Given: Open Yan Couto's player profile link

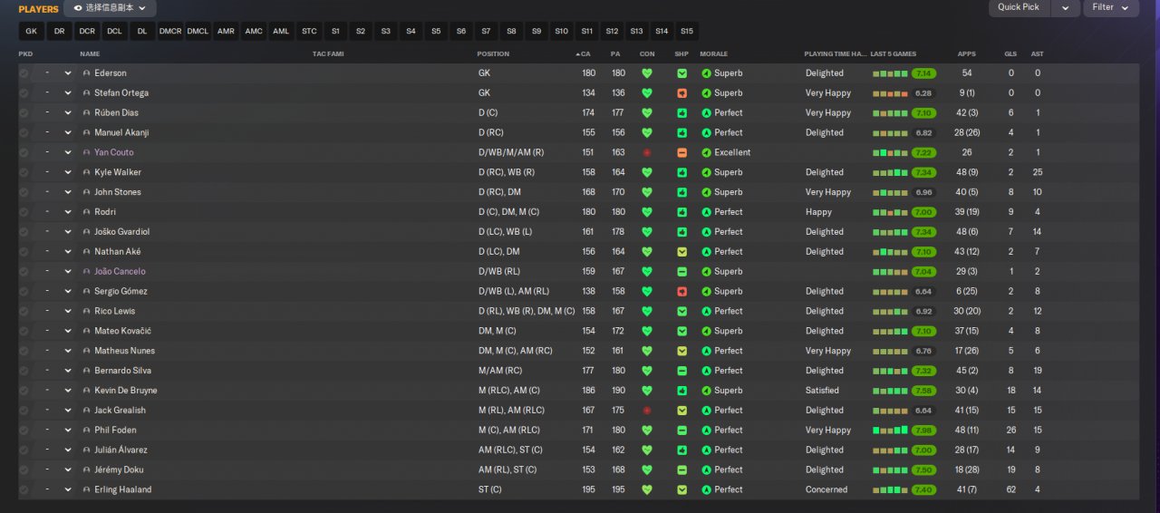Looking at the screenshot, I should 114,152.
